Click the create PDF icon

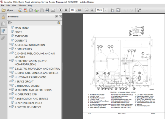[x=26, y=10]
